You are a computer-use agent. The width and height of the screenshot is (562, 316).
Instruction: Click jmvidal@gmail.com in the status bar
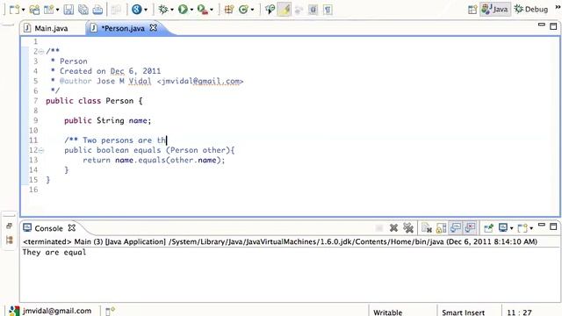57,311
